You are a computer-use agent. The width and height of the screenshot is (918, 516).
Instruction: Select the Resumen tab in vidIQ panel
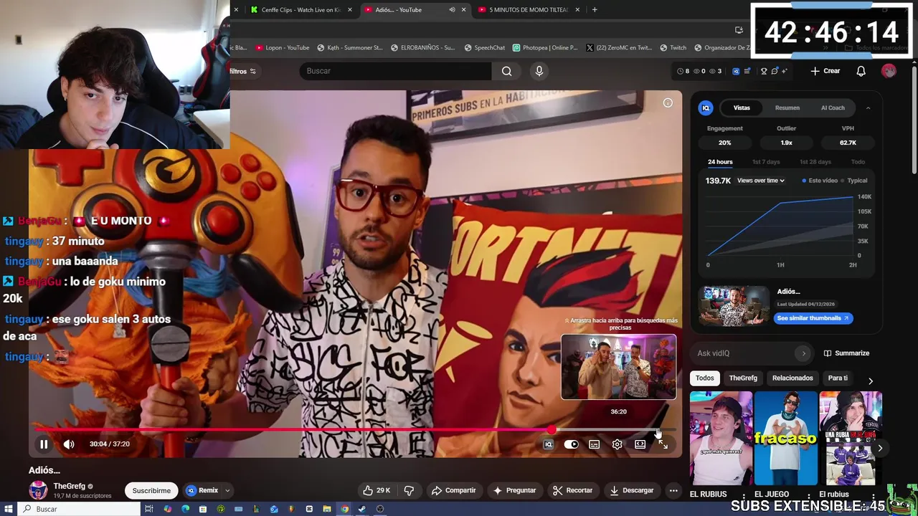tap(787, 107)
